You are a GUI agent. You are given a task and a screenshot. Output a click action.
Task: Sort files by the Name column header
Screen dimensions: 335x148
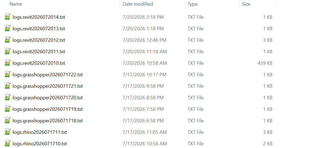(16, 4)
